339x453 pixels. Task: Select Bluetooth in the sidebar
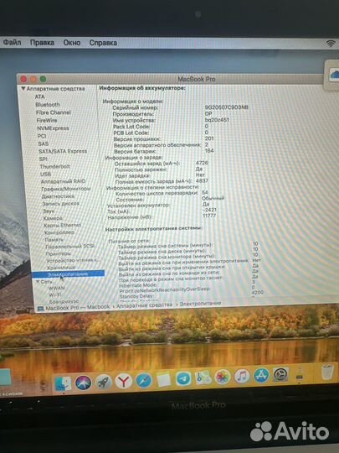[48, 105]
